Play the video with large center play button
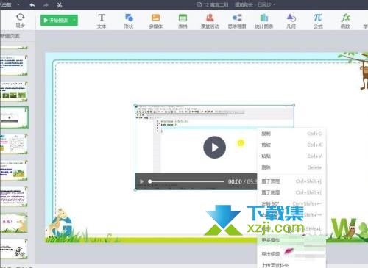Image resolution: width=368 pixels, height=268 pixels. (214, 148)
